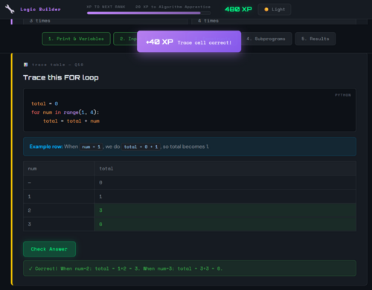Screen dimensions: 372x290
Task: Click the num cell showing 2
Action: (59, 210)
